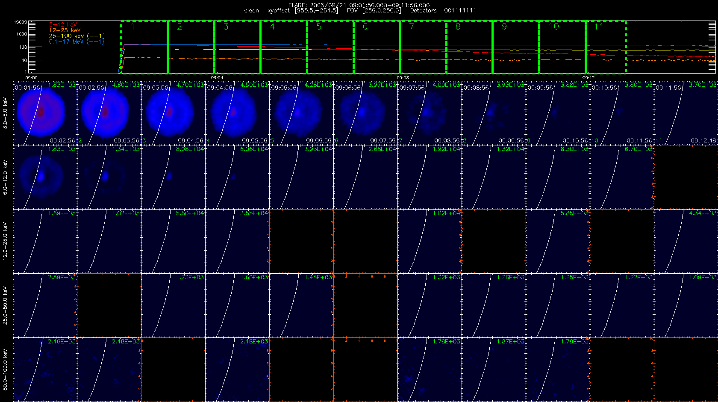Open the 6.0-12.0 keV image labeled 1.34E+05
The image size is (718, 402).
point(109,177)
